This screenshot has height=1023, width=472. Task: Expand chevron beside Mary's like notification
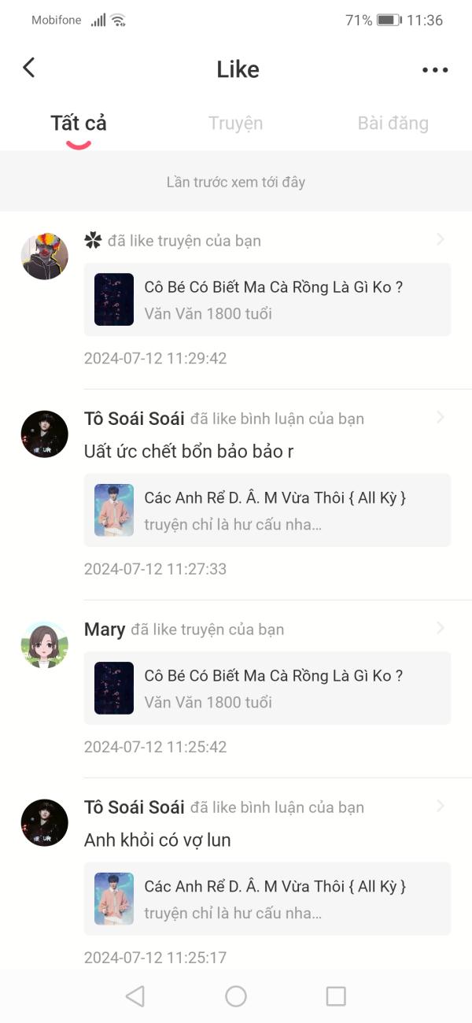click(x=441, y=628)
